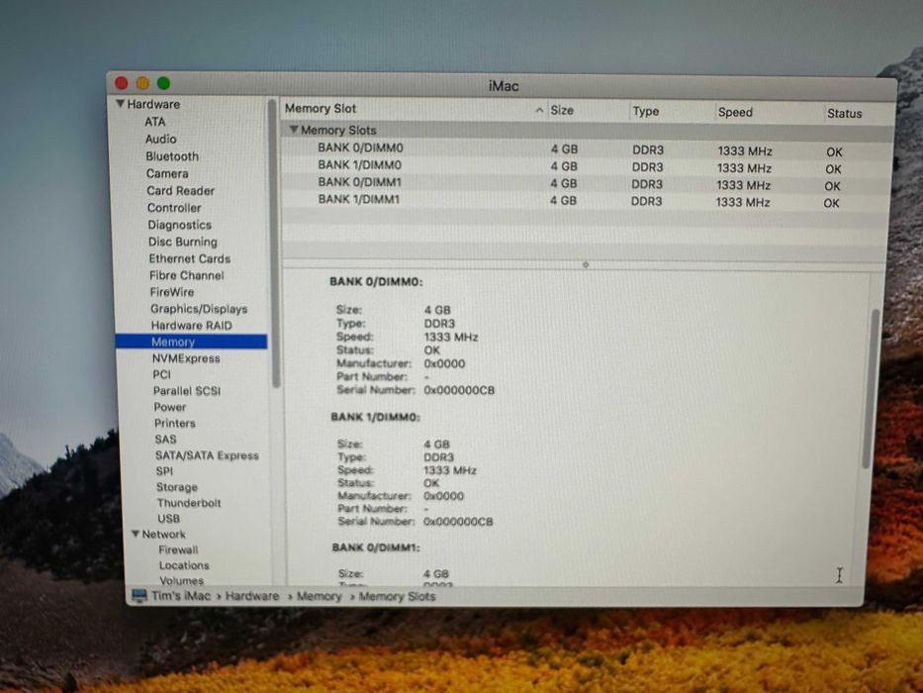923x693 pixels.
Task: Collapse the Network section triangle
Action: point(136,534)
